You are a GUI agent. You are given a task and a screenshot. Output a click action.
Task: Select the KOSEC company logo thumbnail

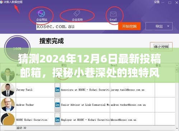[8, 119]
